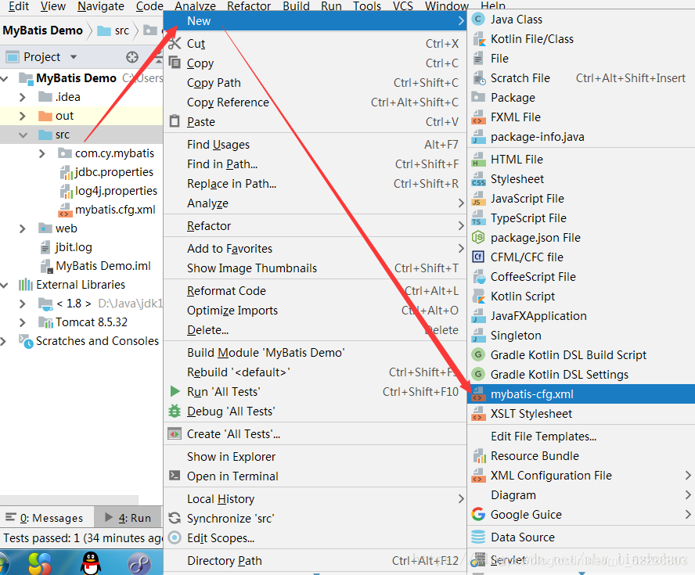The height and width of the screenshot is (575, 695).
Task: Expand the com.cy.mybatis package
Action: pos(42,153)
